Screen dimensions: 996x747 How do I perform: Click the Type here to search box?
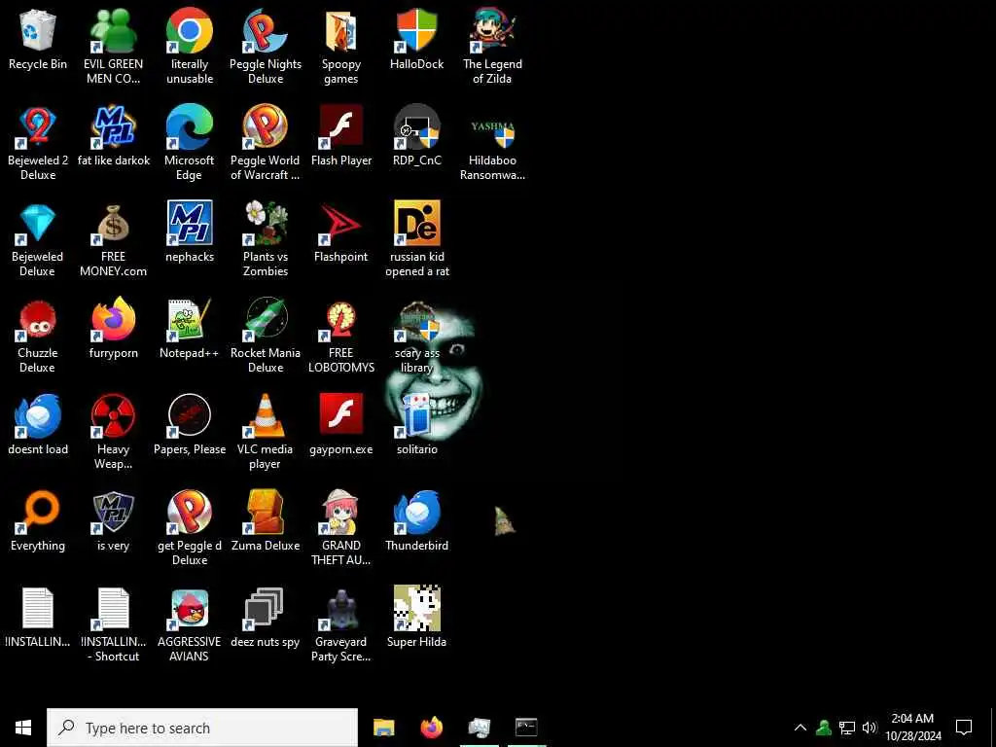[202, 728]
